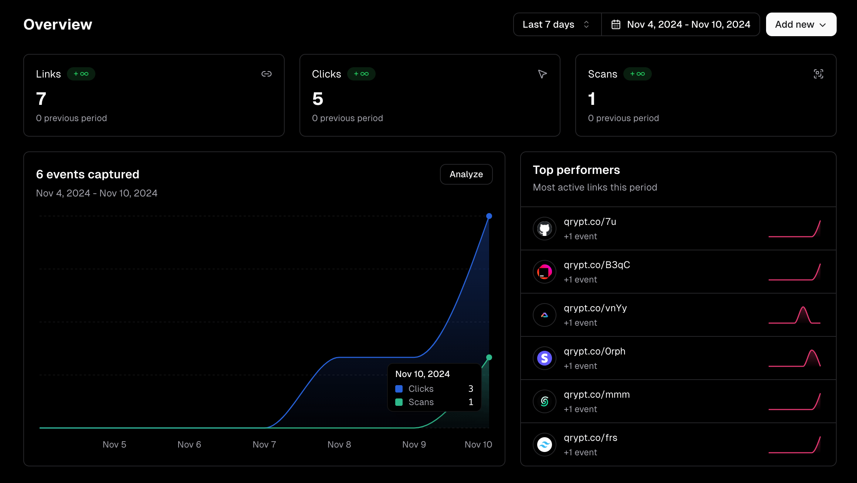Screen dimensions: 857x483
Task: Click the Clicks cursor icon
Action: coord(542,74)
